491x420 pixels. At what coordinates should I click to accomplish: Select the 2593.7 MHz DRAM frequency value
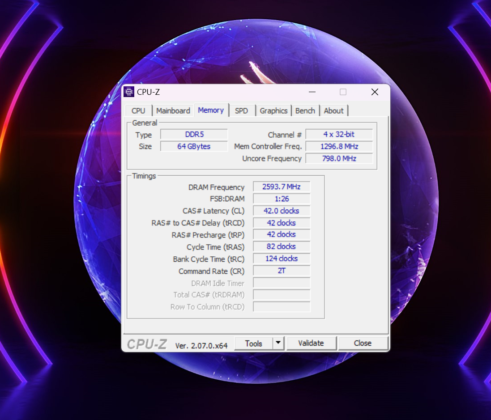tap(282, 187)
